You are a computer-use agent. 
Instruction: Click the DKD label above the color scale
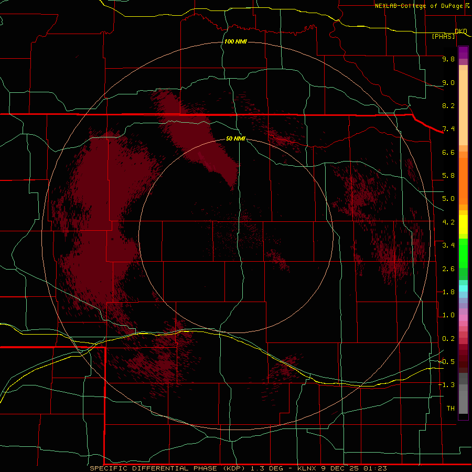[461, 31]
